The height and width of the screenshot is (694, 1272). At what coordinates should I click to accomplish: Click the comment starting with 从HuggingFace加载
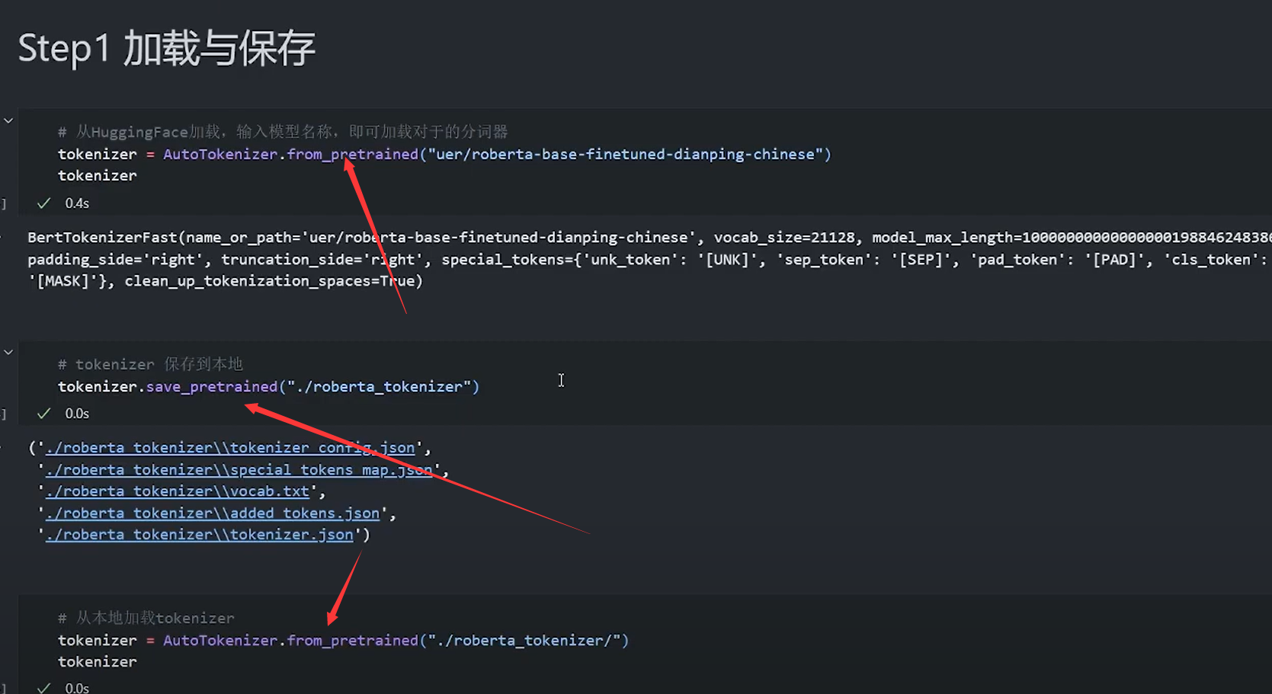coord(283,132)
